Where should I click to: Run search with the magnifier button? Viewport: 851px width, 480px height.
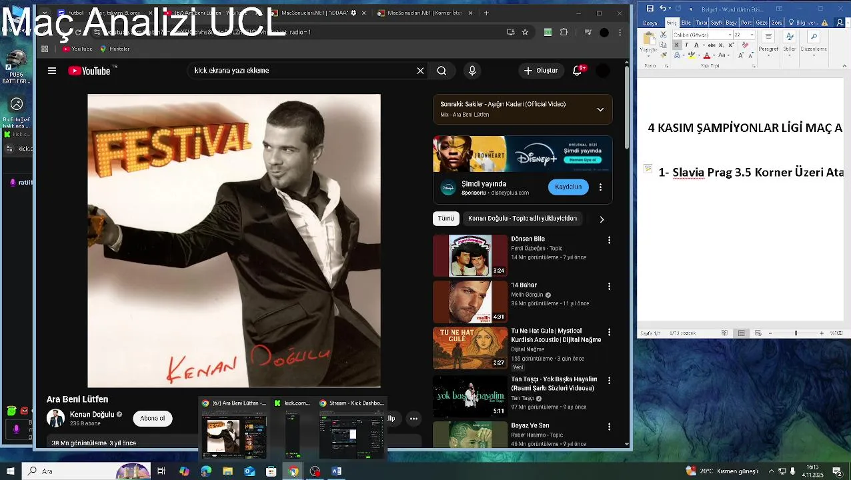coord(442,71)
